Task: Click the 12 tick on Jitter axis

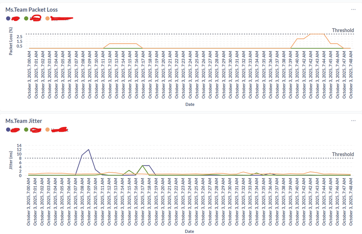Action: (19, 150)
